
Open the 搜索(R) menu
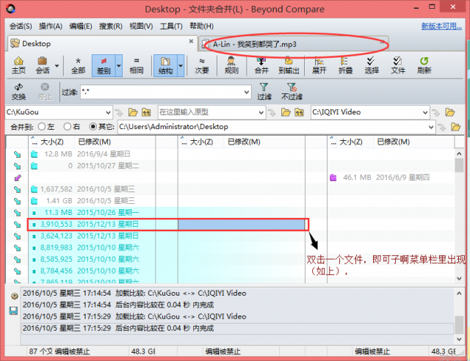(111, 26)
